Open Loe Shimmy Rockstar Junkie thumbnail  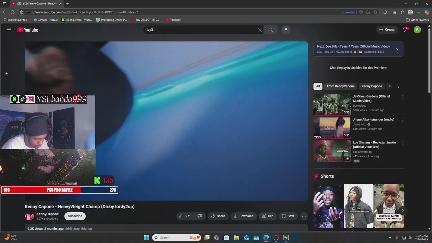pyautogui.click(x=332, y=151)
